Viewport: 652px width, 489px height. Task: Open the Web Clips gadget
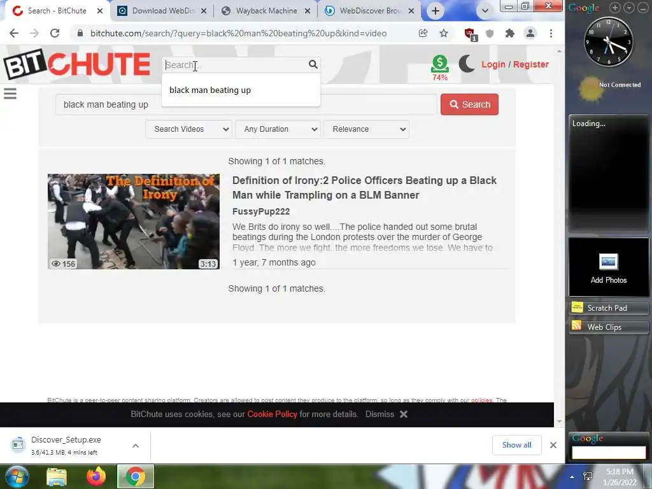[609, 327]
